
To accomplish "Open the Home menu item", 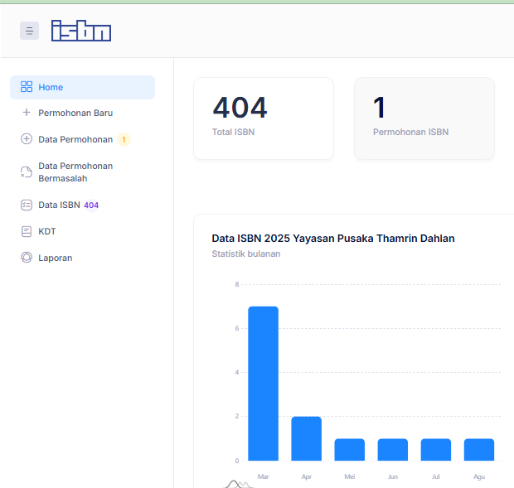I will [x=51, y=87].
